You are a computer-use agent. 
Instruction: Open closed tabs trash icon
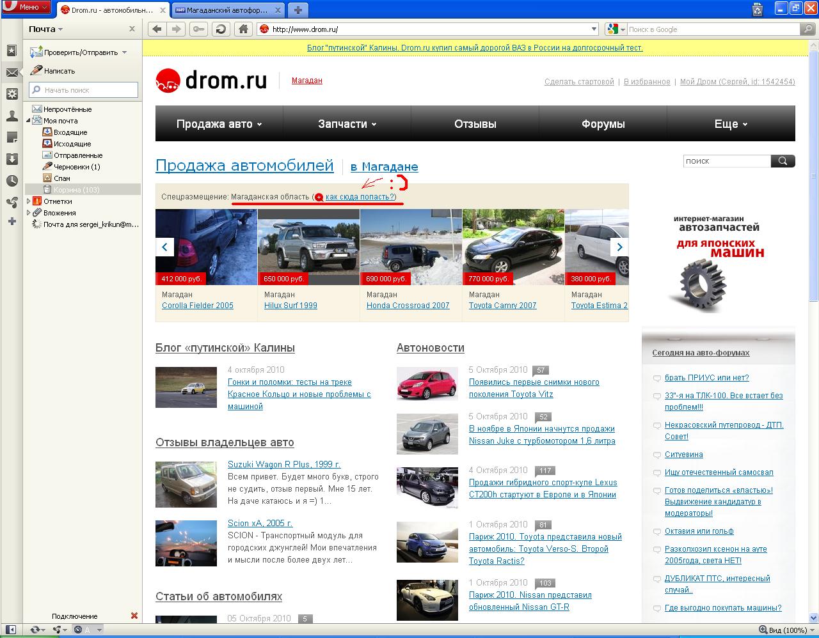[758, 9]
